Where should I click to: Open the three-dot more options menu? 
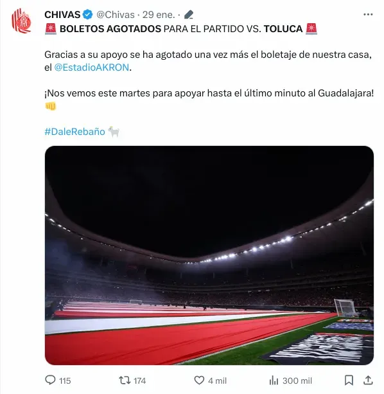[x=368, y=15]
